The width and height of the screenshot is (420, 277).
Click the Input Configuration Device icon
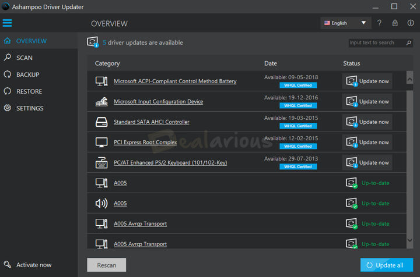(x=101, y=101)
